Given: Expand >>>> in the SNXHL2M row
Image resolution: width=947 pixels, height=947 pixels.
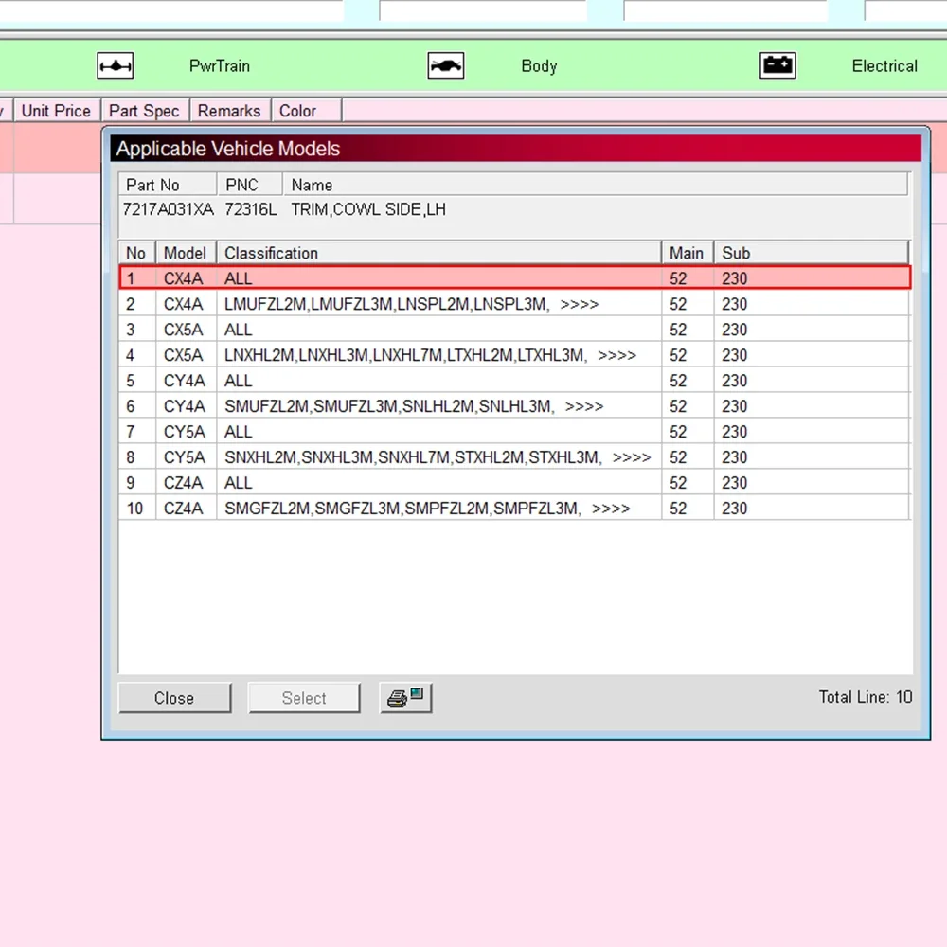Looking at the screenshot, I should (631, 457).
